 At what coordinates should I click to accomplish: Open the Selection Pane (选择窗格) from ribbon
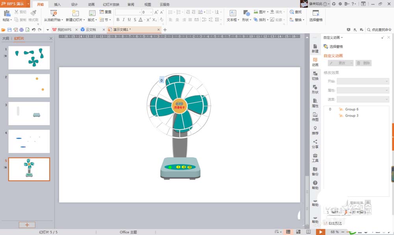pyautogui.click(x=316, y=16)
